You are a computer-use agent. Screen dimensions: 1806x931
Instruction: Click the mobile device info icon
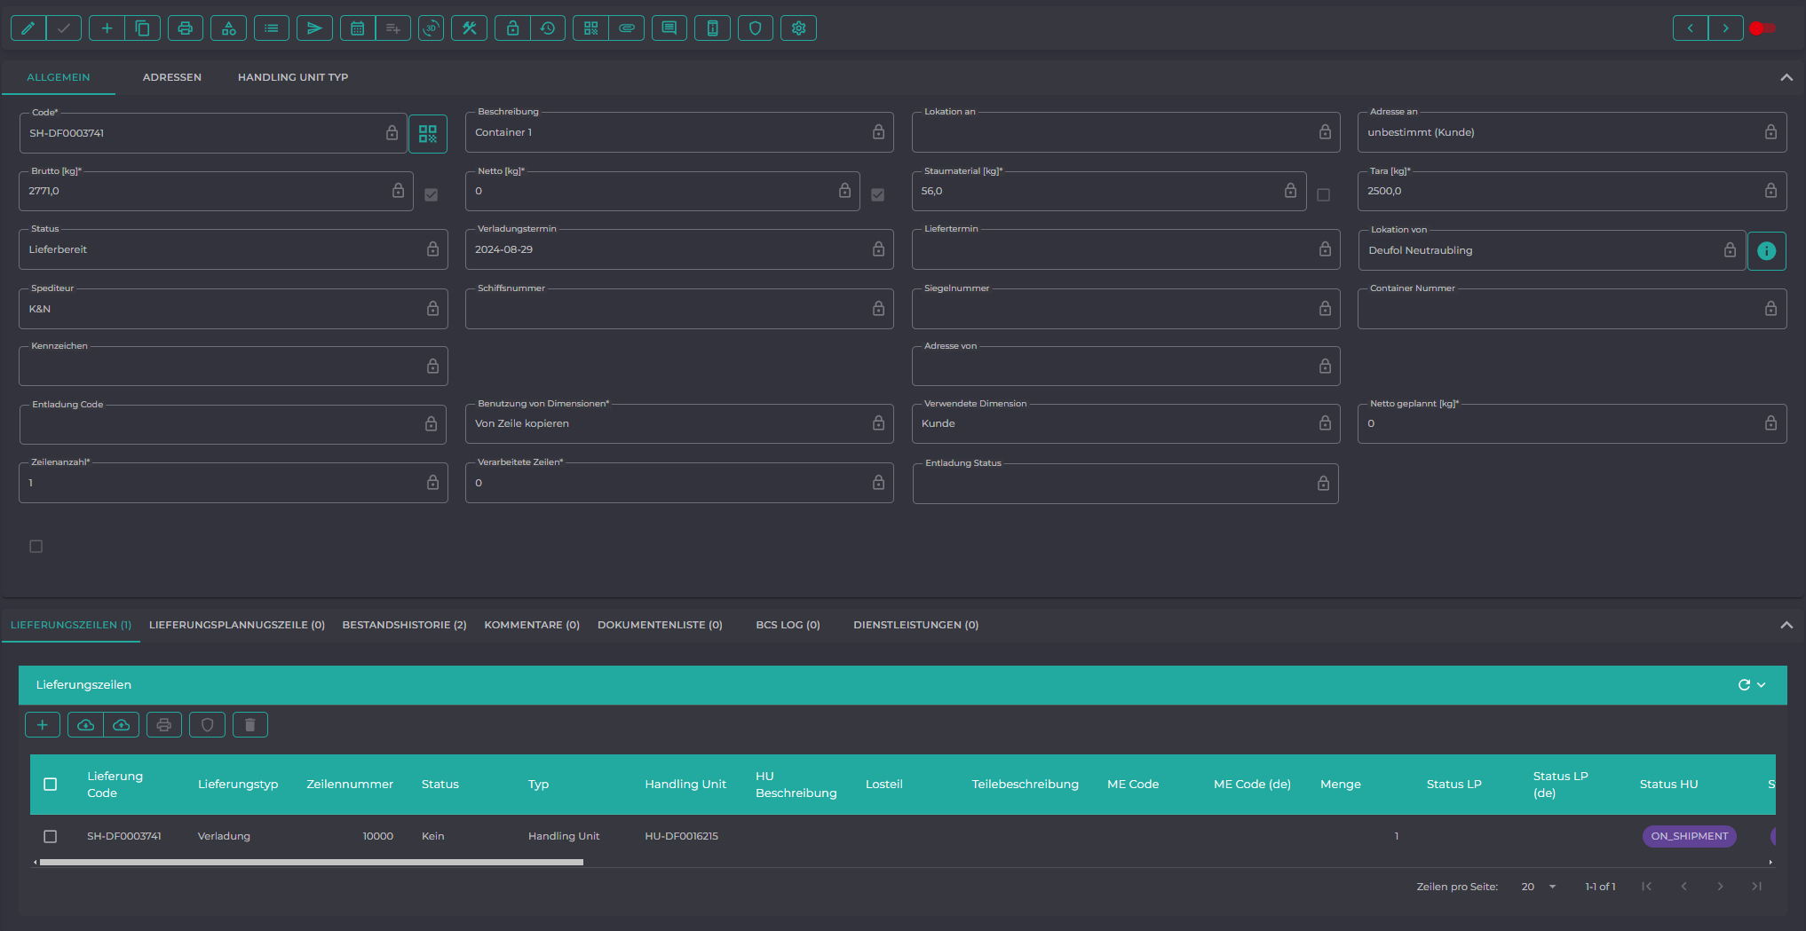712,28
